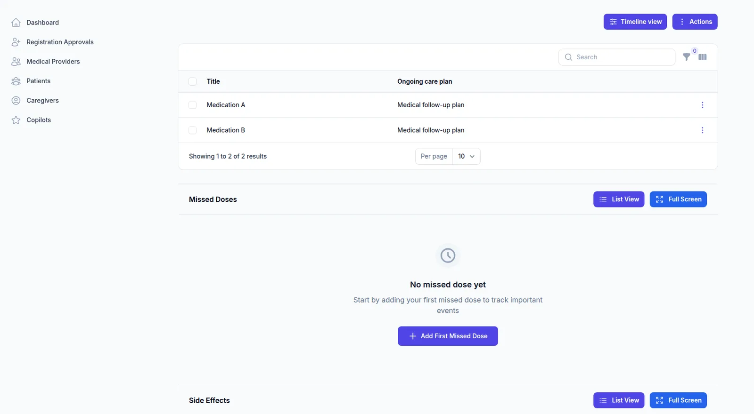
Task: Toggle columns with the column icon
Action: coord(703,57)
